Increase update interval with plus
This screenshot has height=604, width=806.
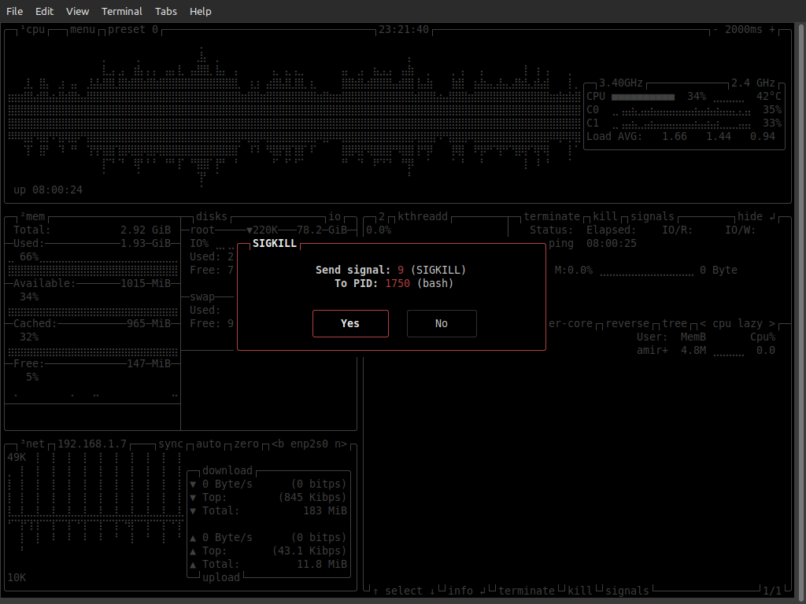point(772,29)
